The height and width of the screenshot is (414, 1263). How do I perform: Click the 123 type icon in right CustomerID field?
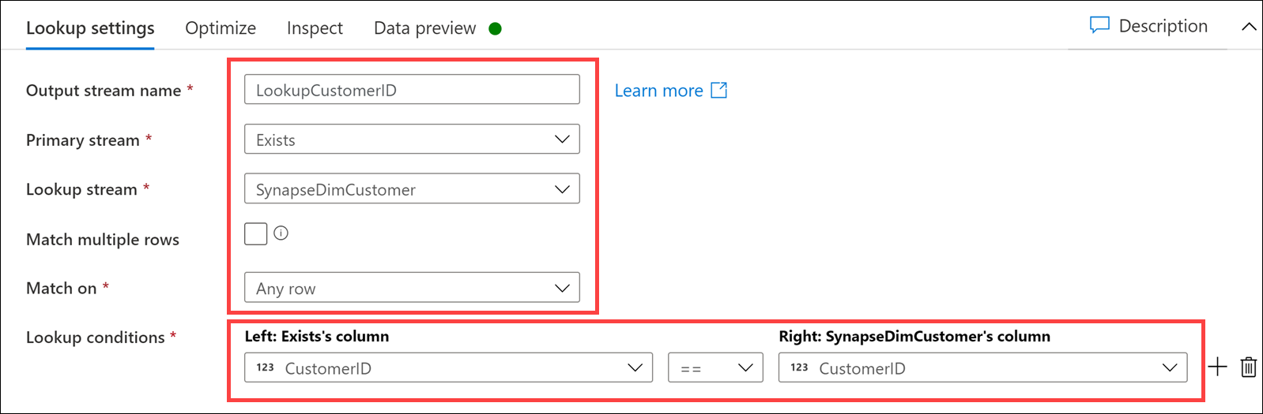(x=799, y=367)
